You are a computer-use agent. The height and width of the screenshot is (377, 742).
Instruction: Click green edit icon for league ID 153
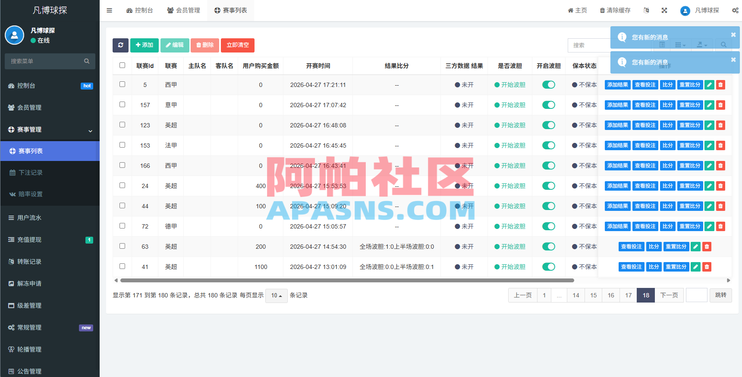709,145
